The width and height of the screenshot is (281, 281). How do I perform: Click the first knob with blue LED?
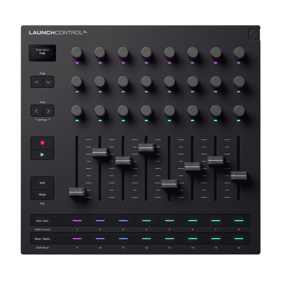click(77, 82)
